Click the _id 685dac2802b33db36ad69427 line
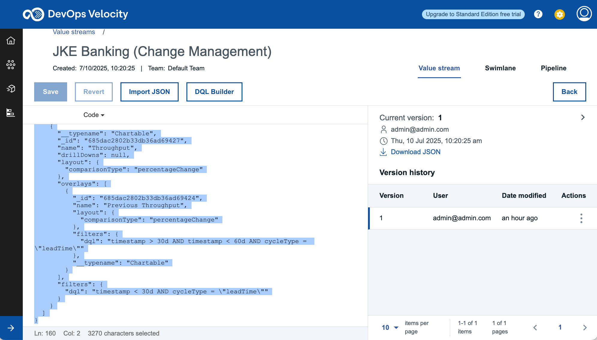This screenshot has width=597, height=340. [122, 141]
